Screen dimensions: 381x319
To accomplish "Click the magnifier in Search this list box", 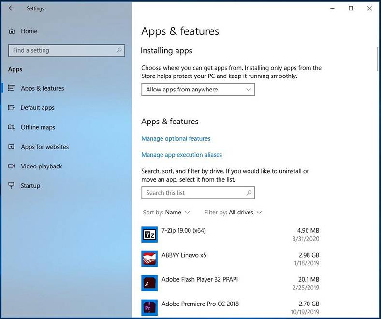I will click(x=249, y=193).
